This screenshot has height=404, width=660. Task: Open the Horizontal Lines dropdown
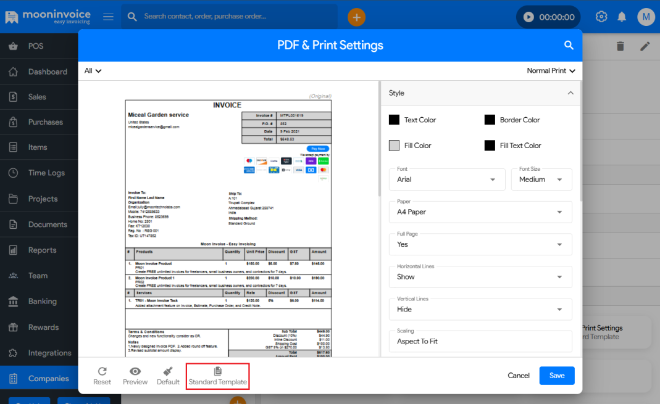tap(480, 276)
